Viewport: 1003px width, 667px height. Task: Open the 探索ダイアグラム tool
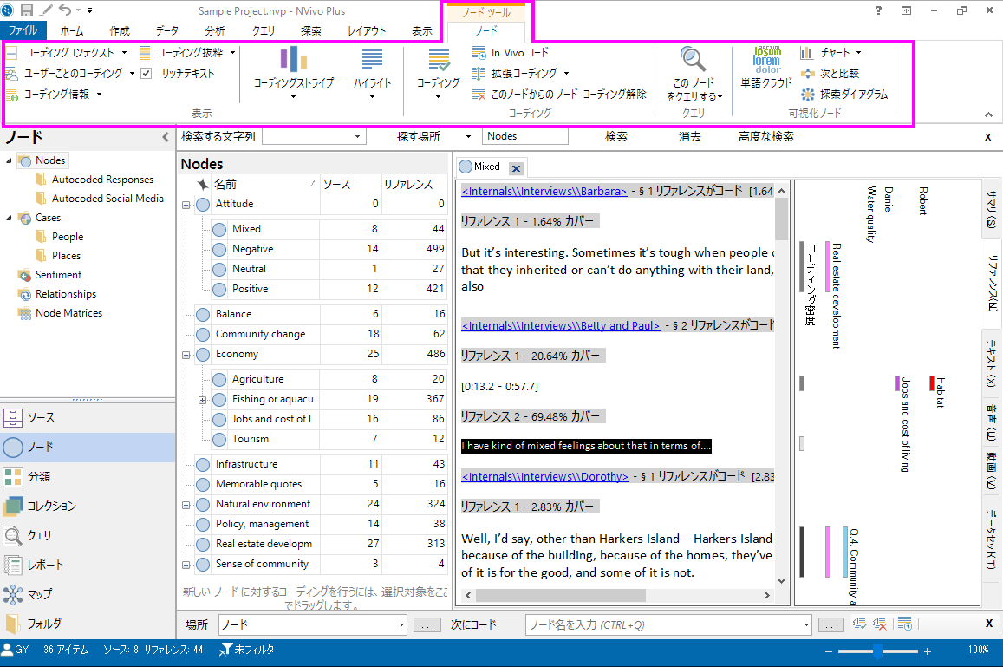844,94
